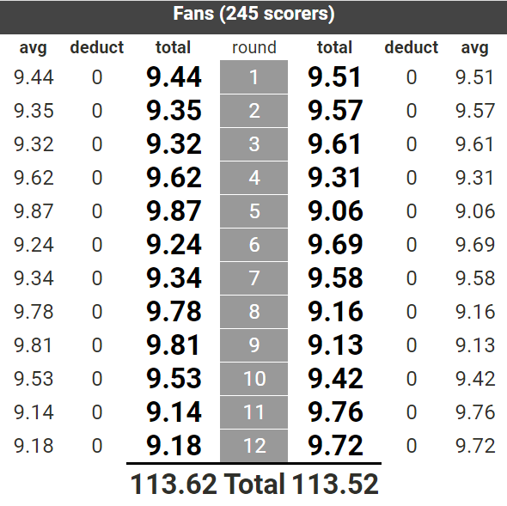Select round 3 cell
Screen dimensions: 507x506
pyautogui.click(x=253, y=144)
